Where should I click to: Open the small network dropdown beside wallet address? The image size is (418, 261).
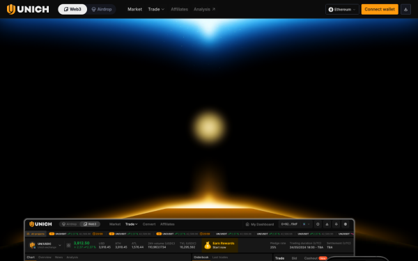click(307, 224)
